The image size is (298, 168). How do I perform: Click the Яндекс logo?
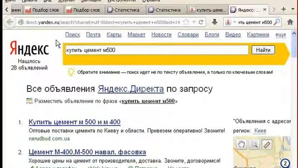[x=29, y=49]
